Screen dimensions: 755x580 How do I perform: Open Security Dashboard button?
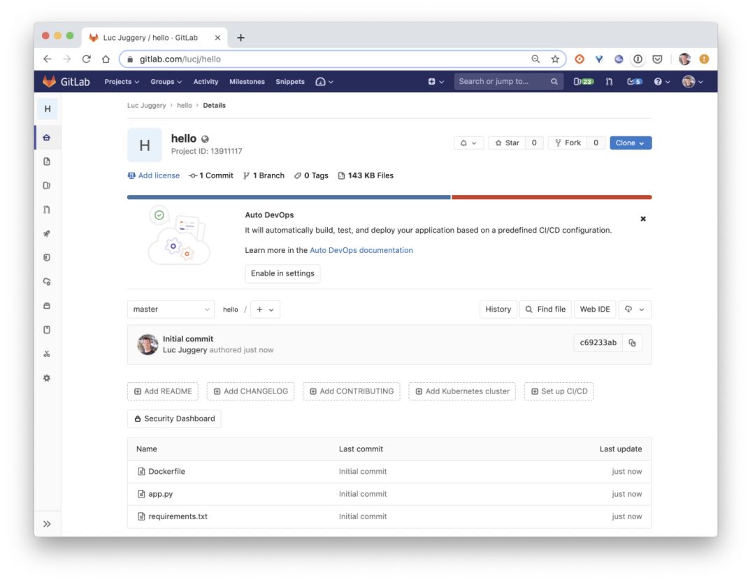point(174,419)
